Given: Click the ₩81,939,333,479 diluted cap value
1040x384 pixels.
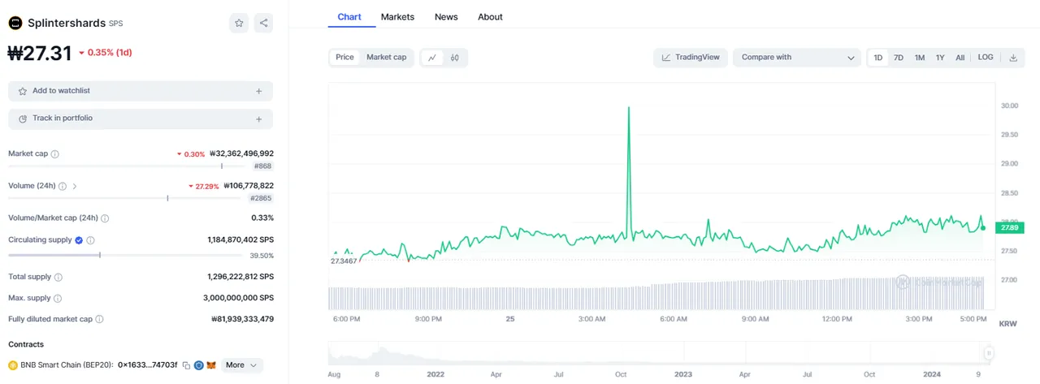Looking at the screenshot, I should [242, 320].
